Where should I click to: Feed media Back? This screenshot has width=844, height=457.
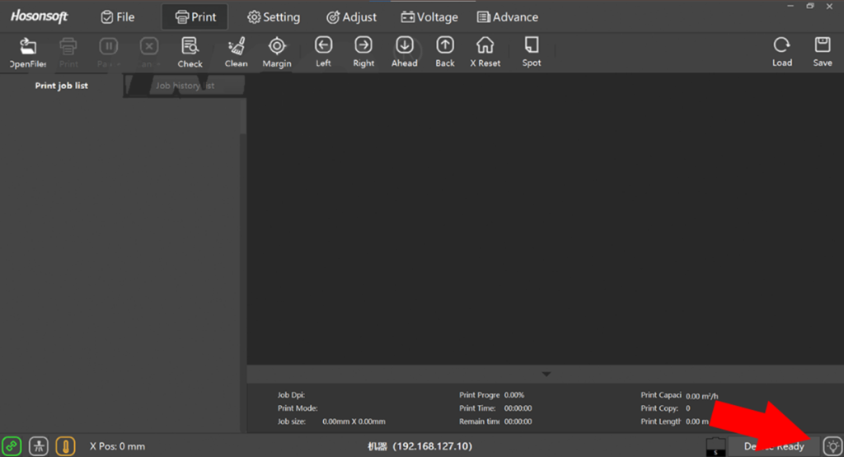(445, 52)
